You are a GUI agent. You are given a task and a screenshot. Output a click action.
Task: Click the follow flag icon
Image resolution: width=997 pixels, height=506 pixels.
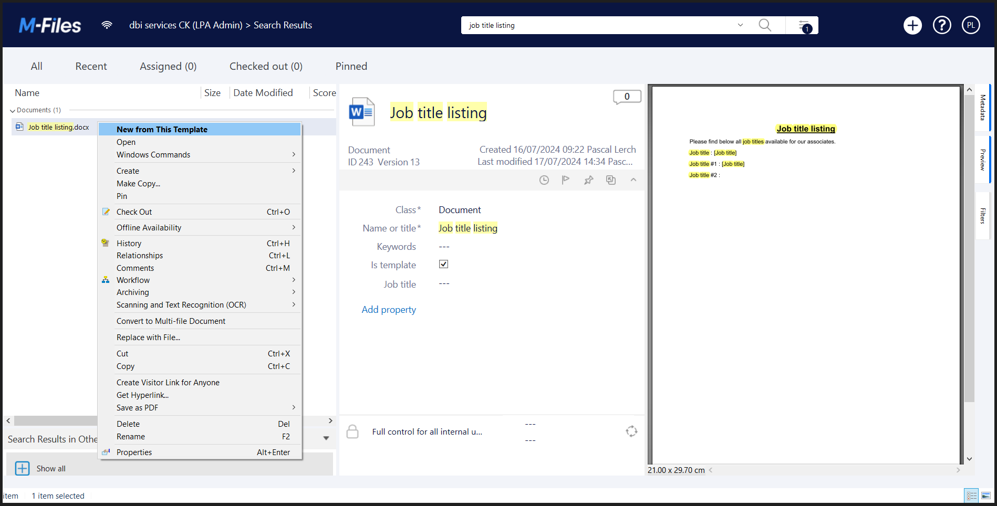click(x=566, y=180)
